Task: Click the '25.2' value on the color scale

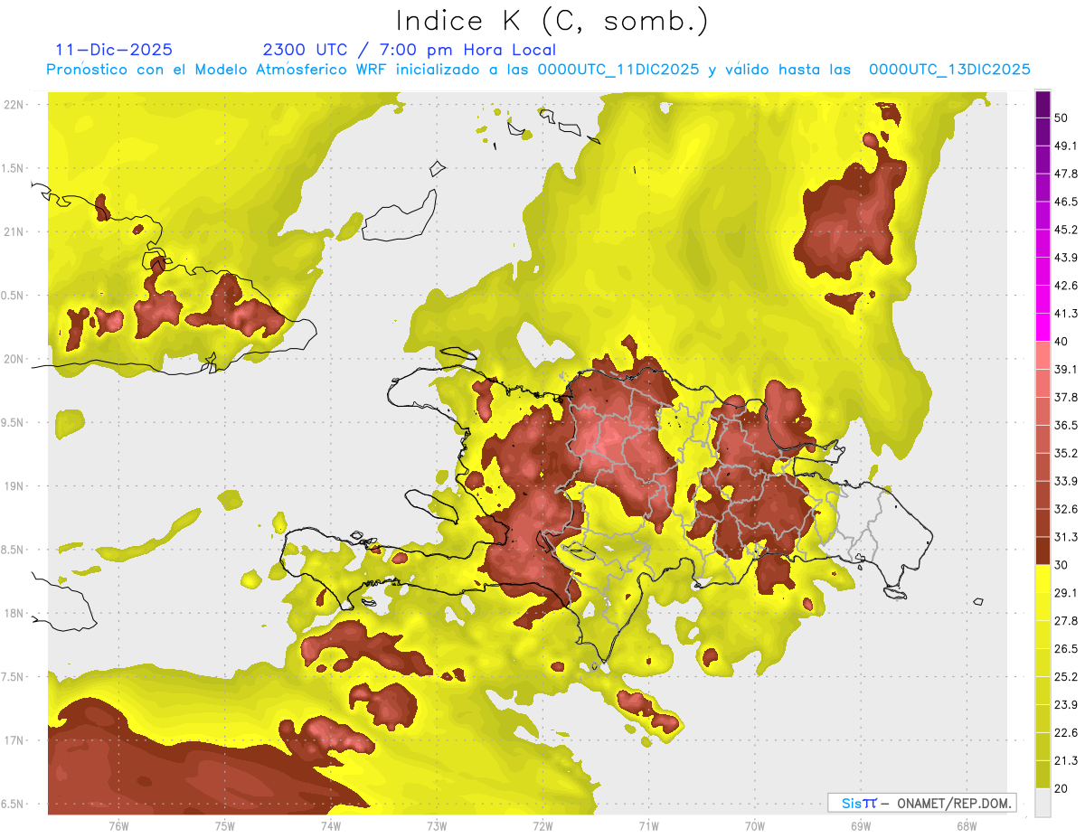Action: tap(1066, 676)
